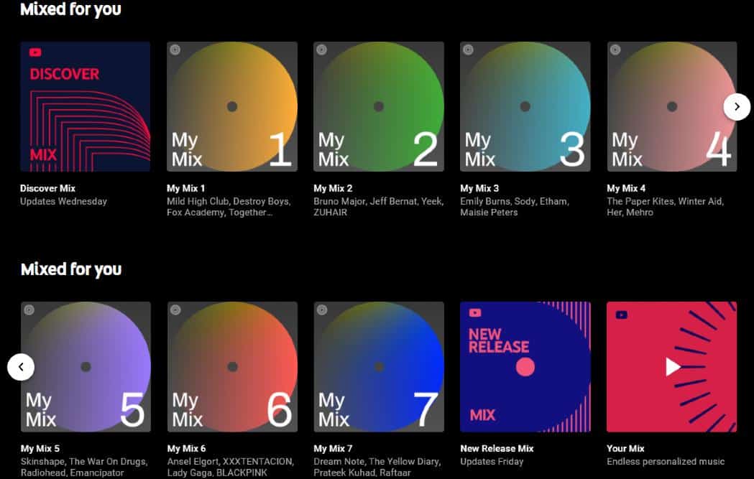Play the My Mix 7 blue disc cover
The width and height of the screenshot is (754, 479).
379,367
